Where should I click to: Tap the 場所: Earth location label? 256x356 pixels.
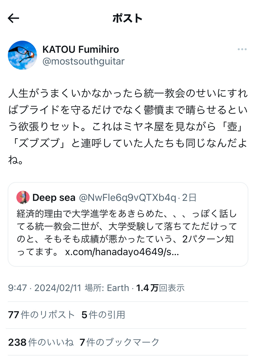pos(107,288)
